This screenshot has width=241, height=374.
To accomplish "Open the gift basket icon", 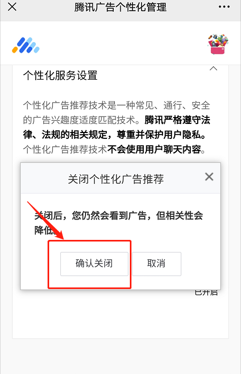I will [x=218, y=44].
